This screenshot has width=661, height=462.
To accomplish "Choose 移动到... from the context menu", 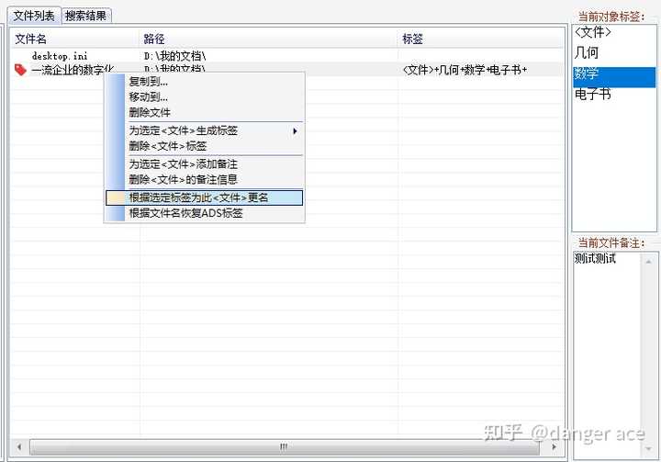I will click(149, 97).
